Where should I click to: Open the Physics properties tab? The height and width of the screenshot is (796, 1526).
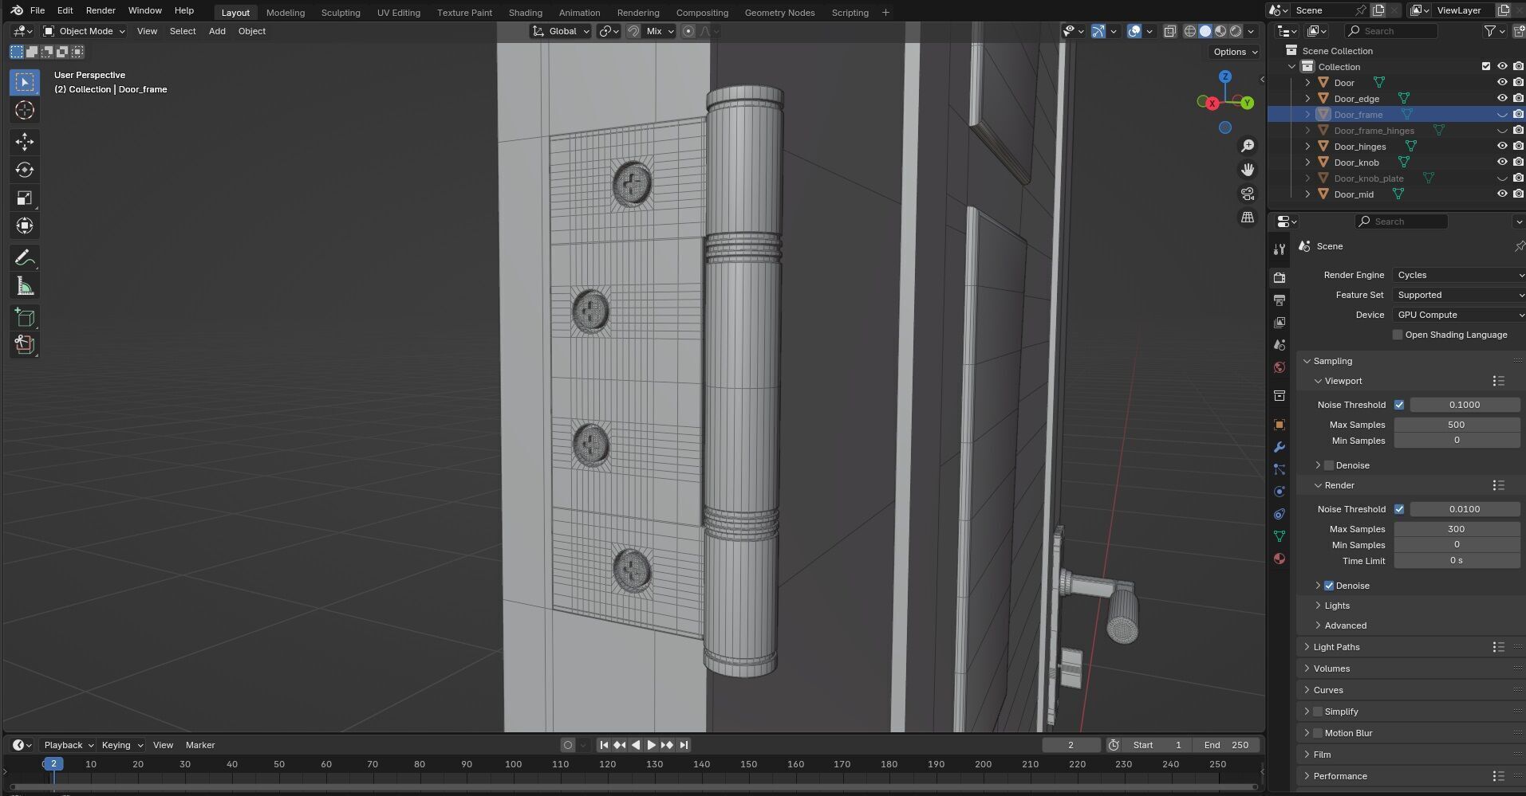click(x=1280, y=492)
